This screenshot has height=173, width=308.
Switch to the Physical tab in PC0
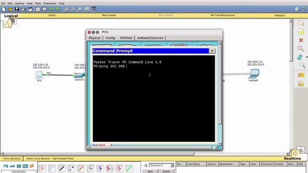[x=94, y=38]
